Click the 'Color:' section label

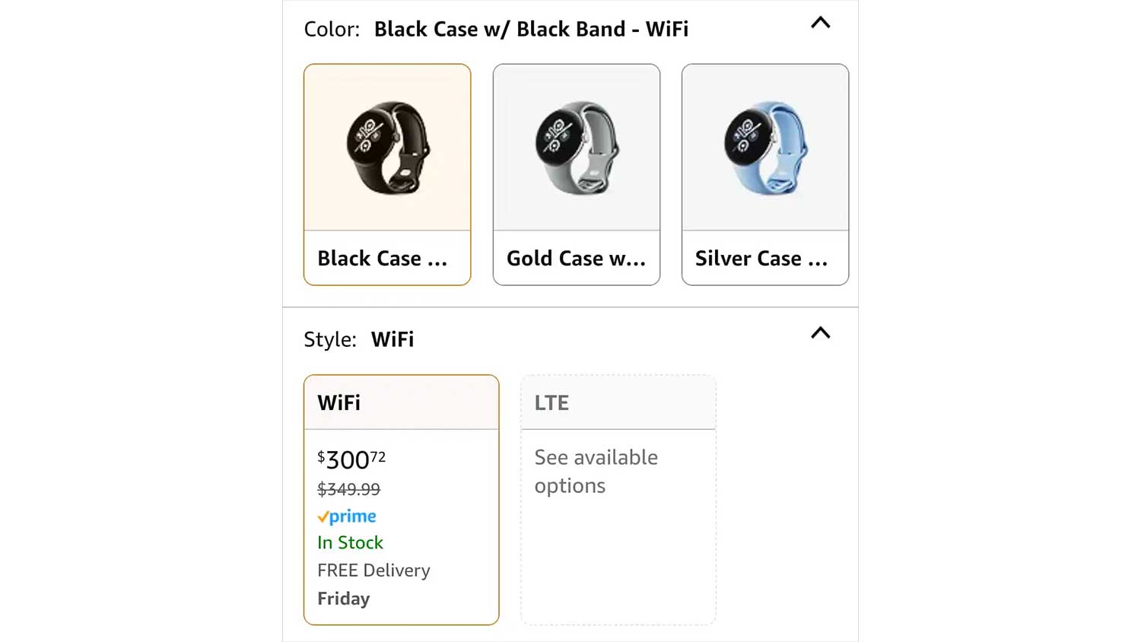pos(332,29)
